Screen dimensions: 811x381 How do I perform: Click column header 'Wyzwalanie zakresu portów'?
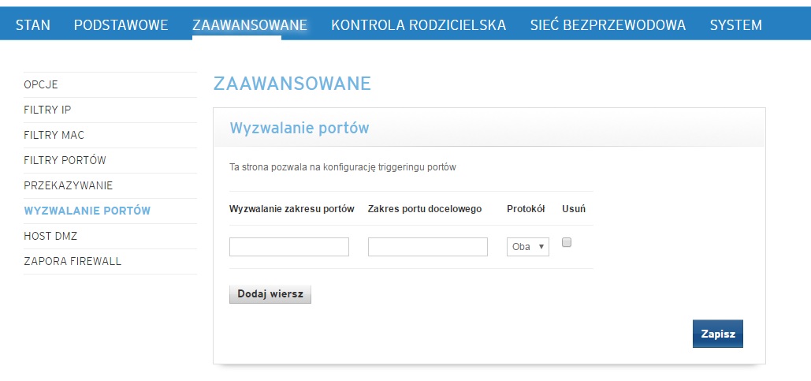(292, 208)
